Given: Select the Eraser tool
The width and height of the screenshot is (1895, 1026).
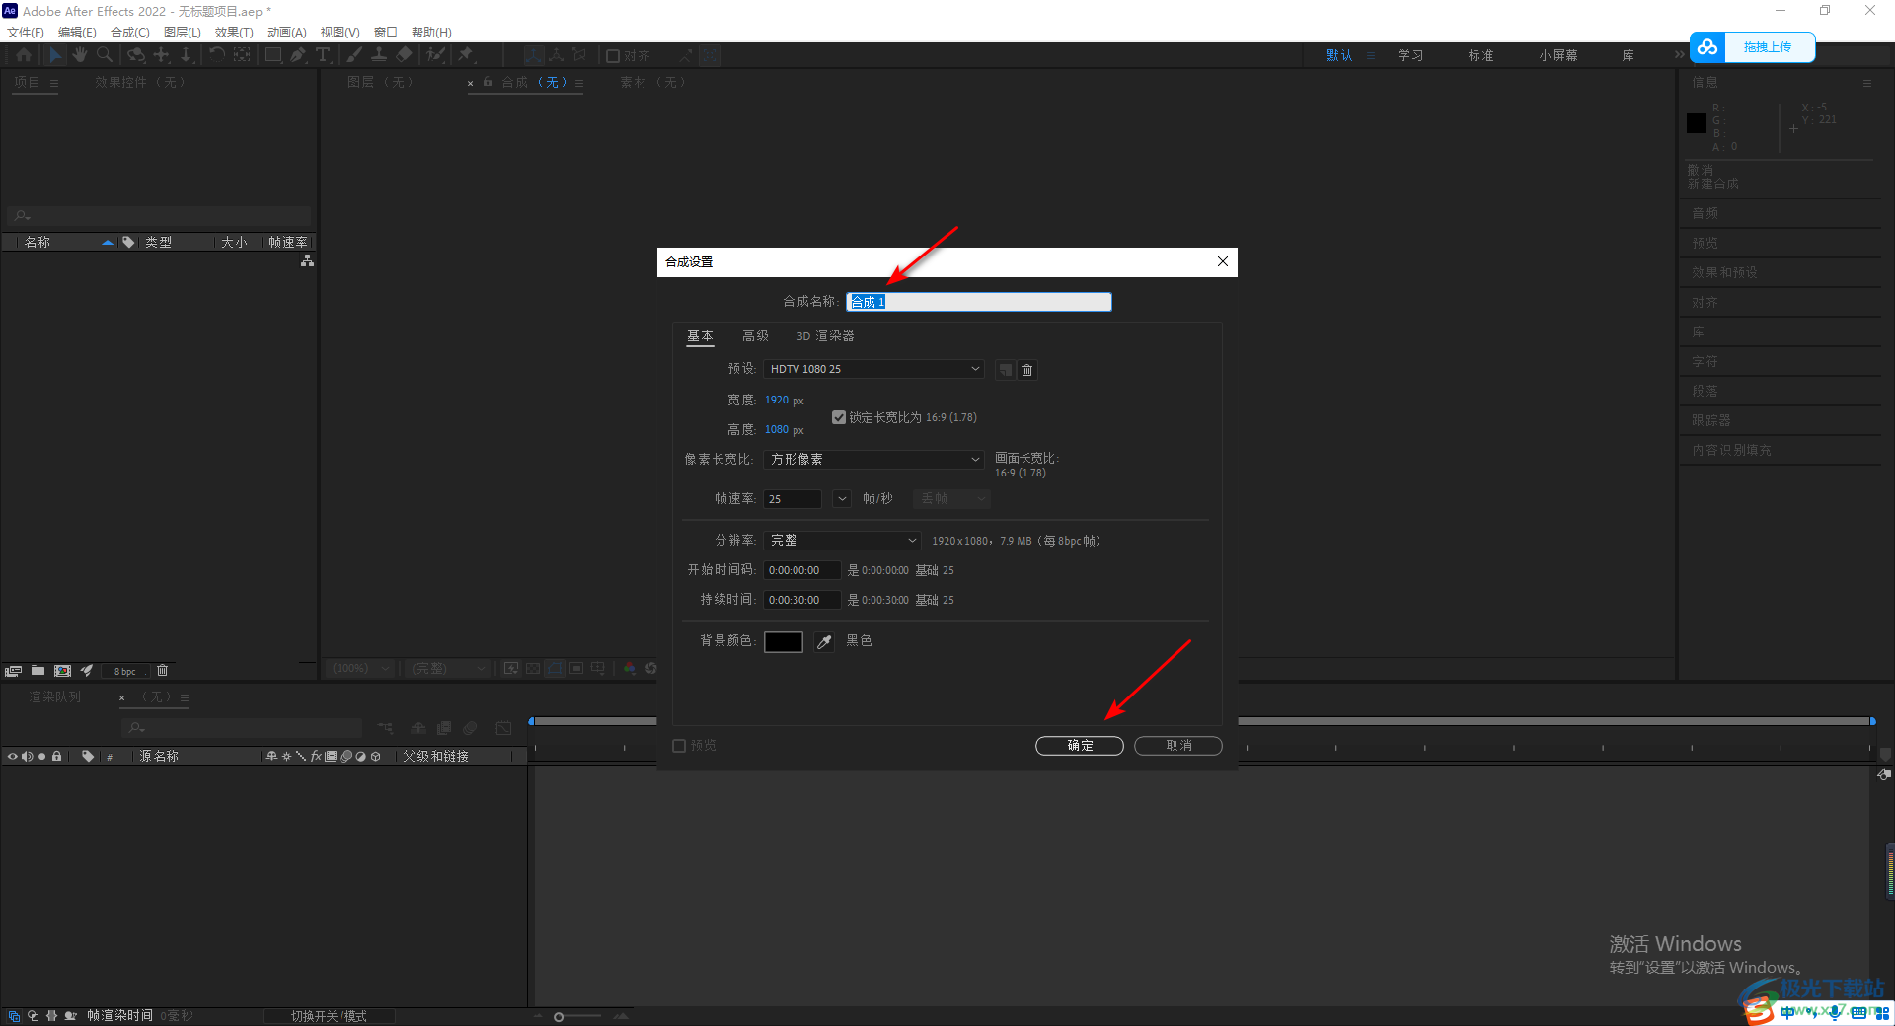Looking at the screenshot, I should (x=404, y=55).
